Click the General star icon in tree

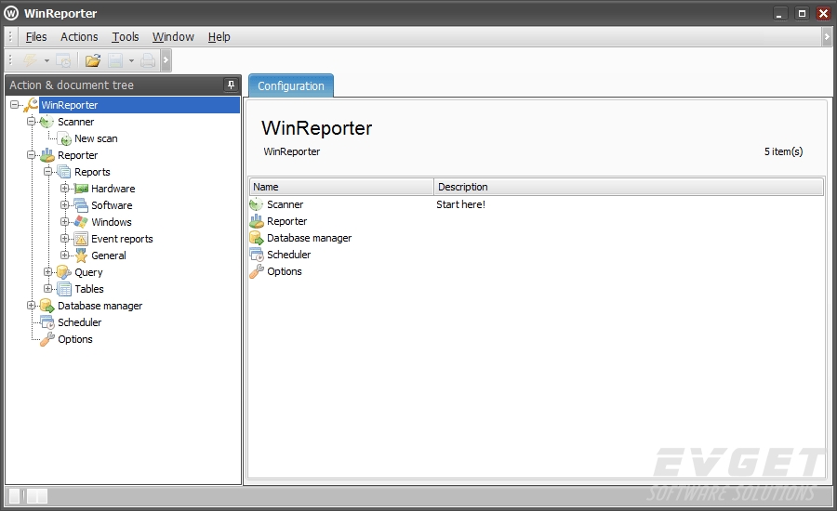[x=81, y=255]
